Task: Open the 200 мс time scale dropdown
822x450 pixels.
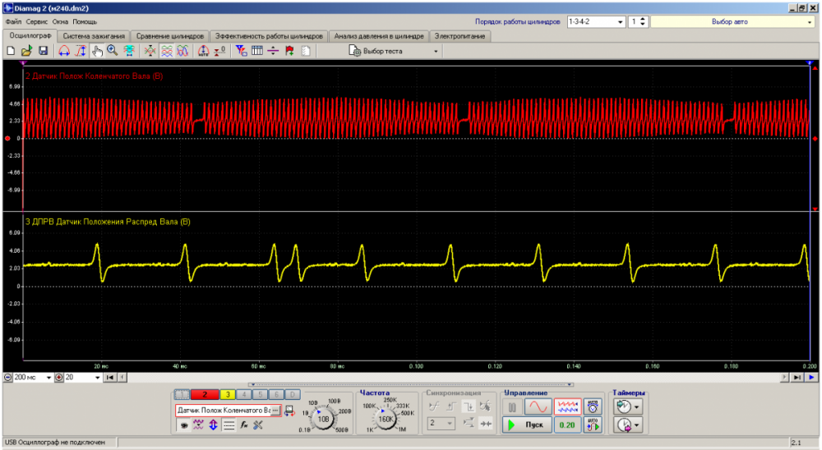Action: [48, 377]
